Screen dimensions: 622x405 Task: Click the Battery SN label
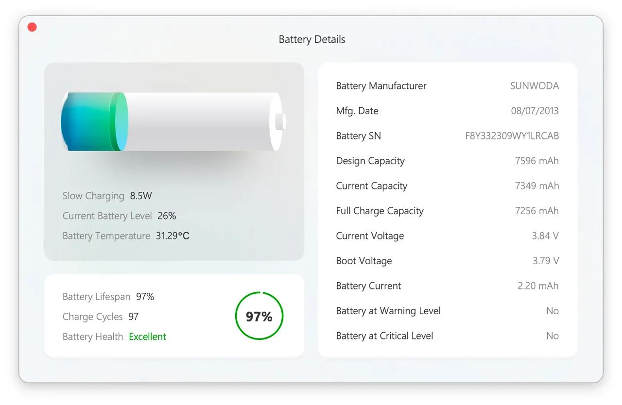(x=358, y=136)
